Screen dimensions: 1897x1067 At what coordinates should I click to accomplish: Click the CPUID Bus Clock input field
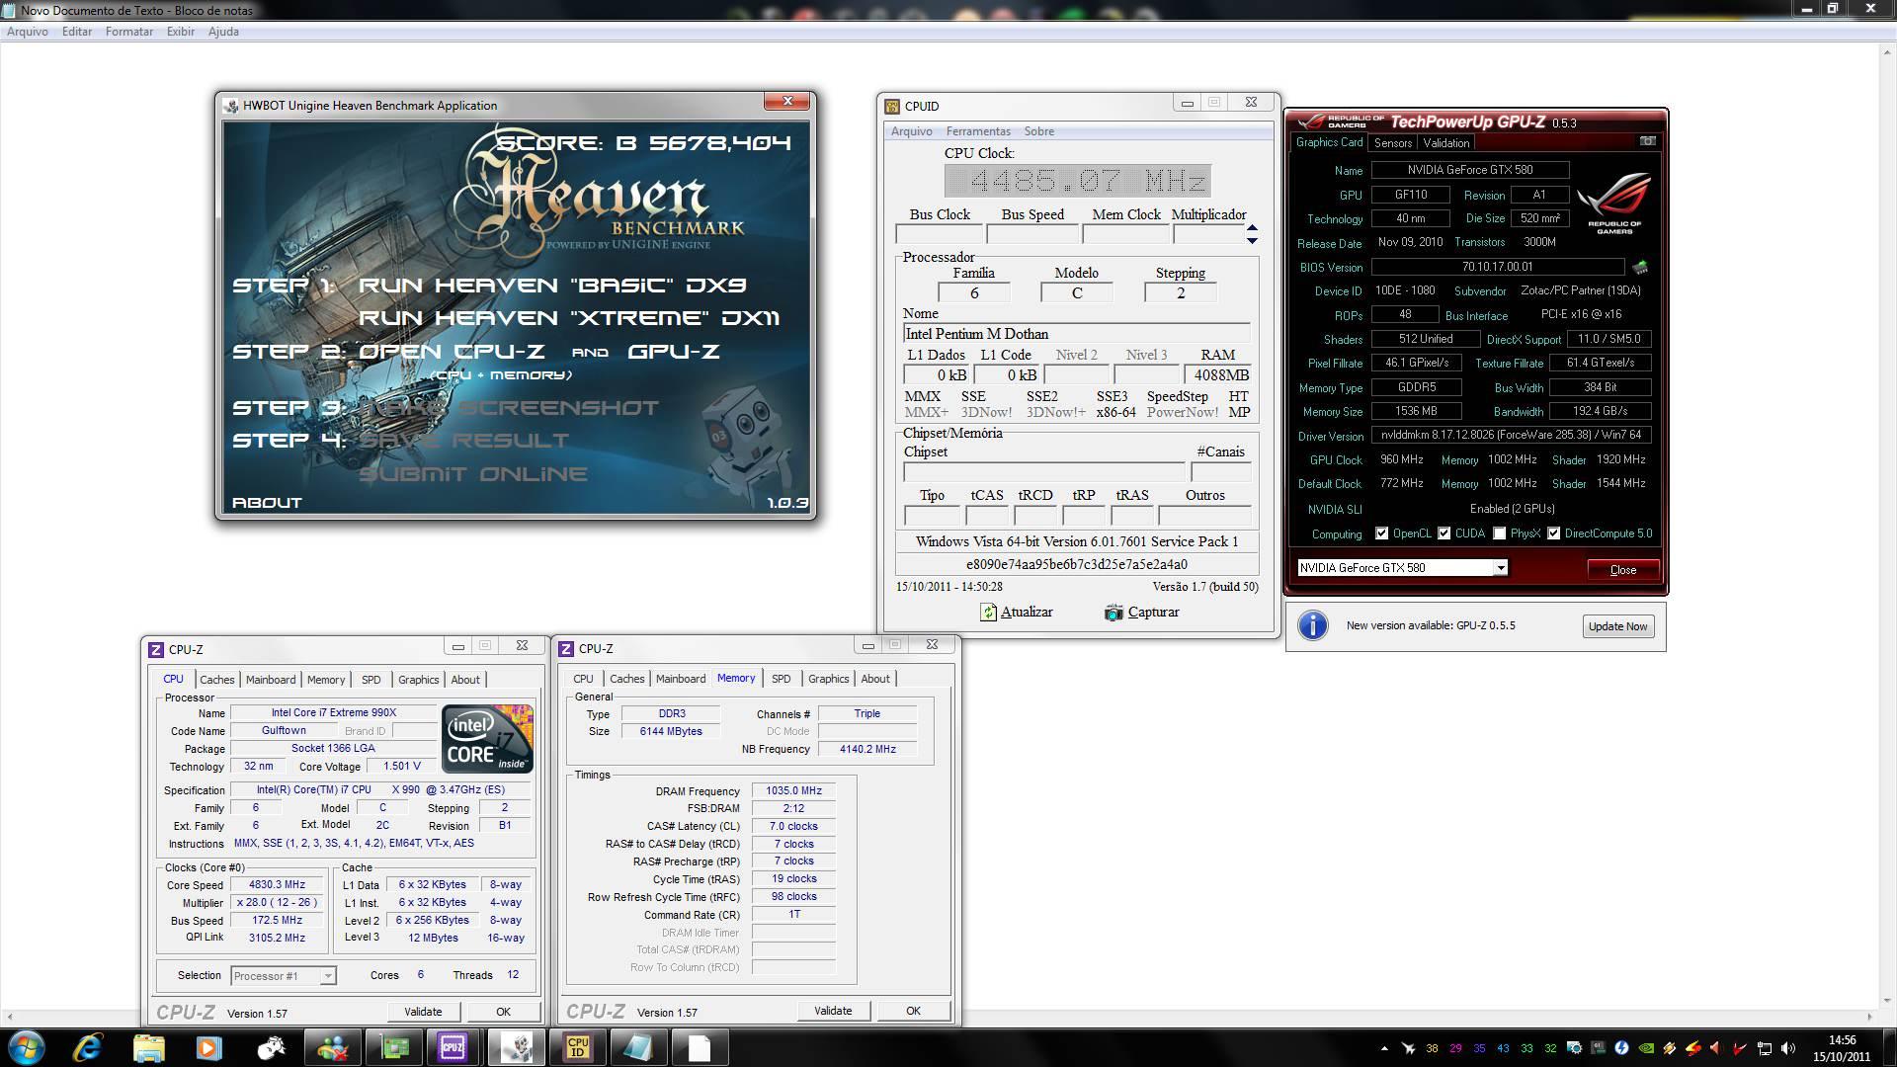(x=939, y=234)
